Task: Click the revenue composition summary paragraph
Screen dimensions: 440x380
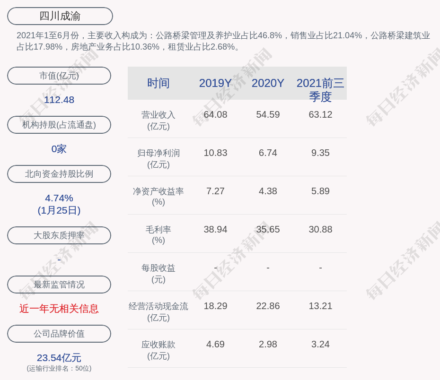Action: coord(223,41)
